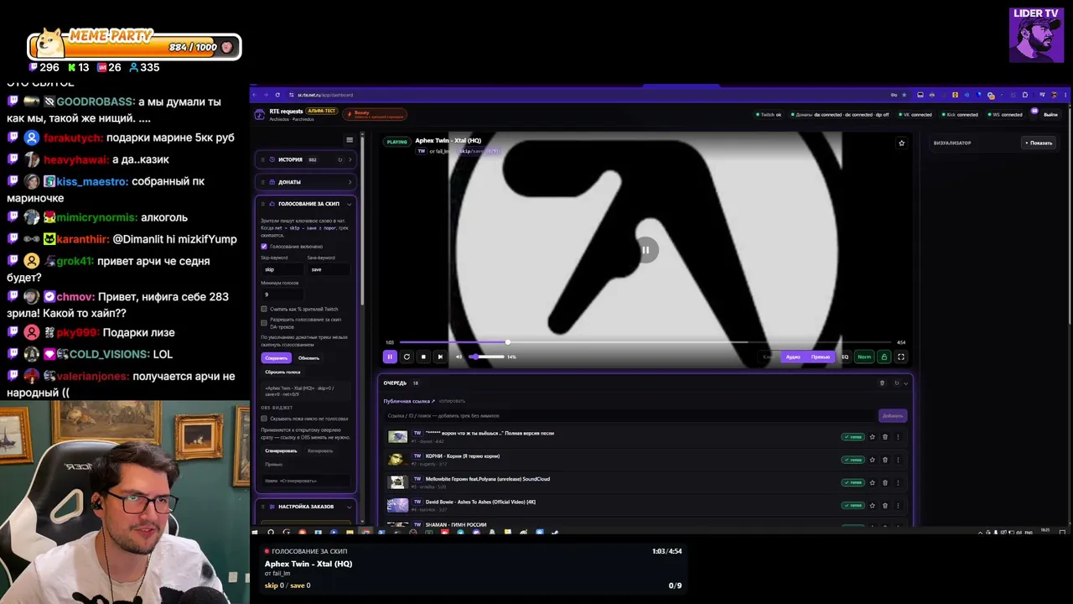Clear the queue with the header trash icon

(882, 383)
